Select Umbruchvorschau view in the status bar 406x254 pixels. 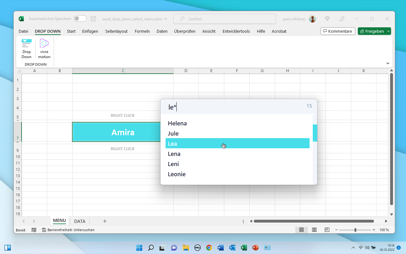[327, 230]
